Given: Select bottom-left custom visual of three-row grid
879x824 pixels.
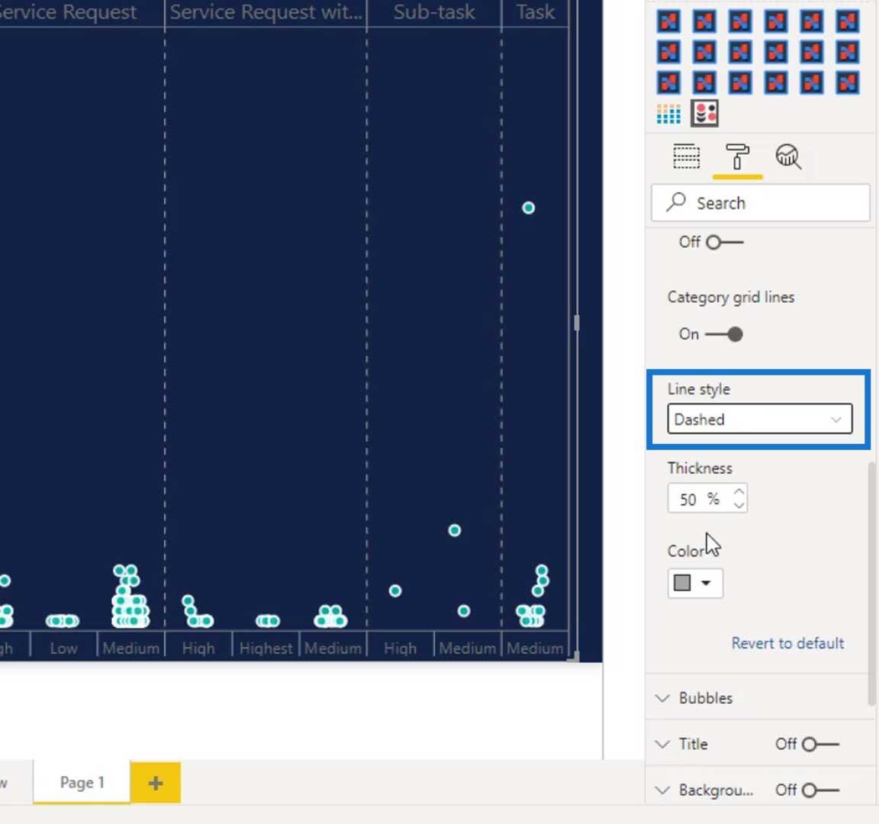Looking at the screenshot, I should (x=668, y=83).
